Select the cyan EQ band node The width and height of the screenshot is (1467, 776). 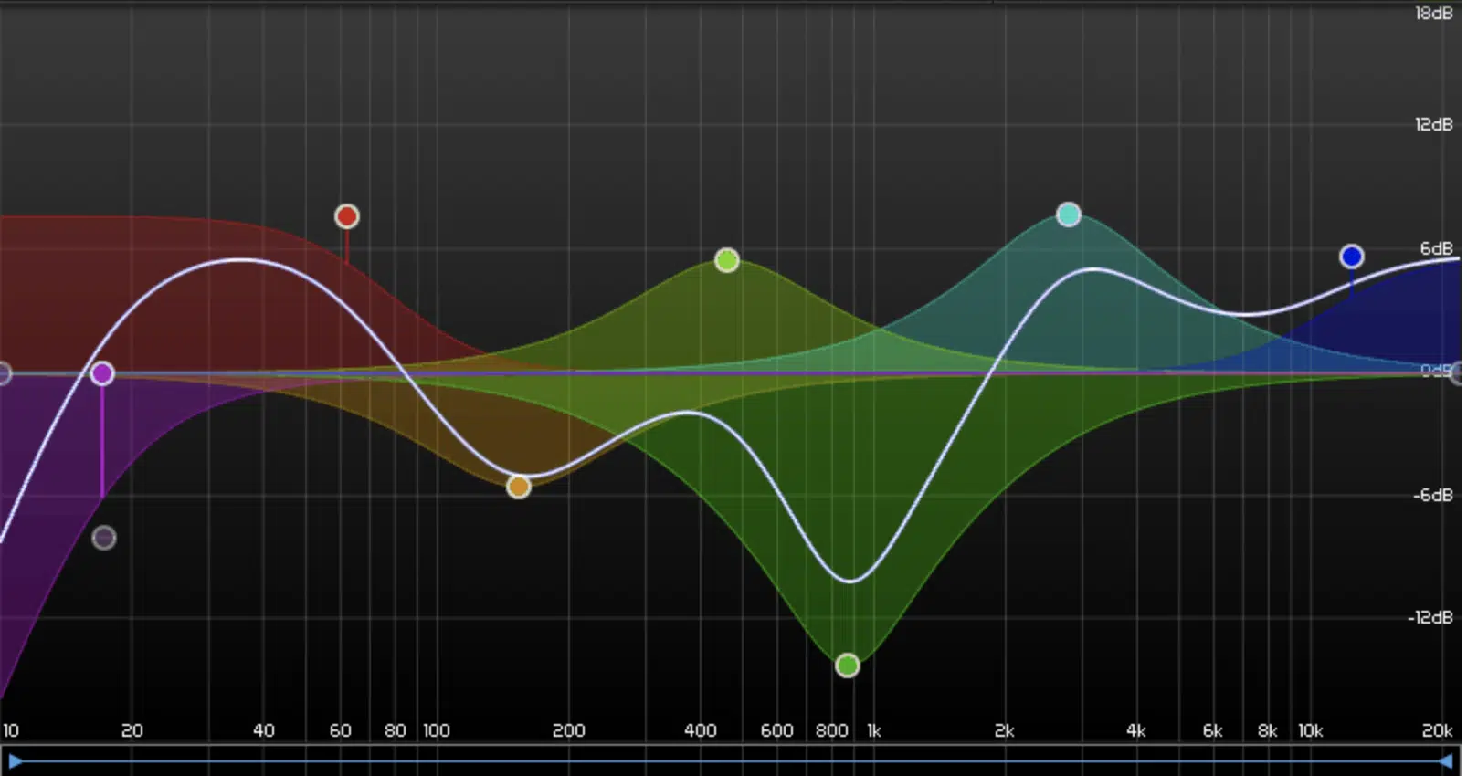[x=1069, y=215]
